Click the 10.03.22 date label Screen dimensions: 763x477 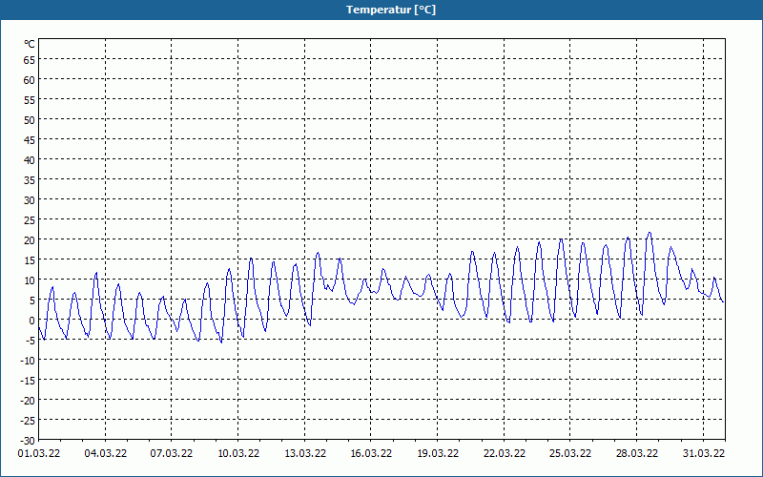point(237,453)
